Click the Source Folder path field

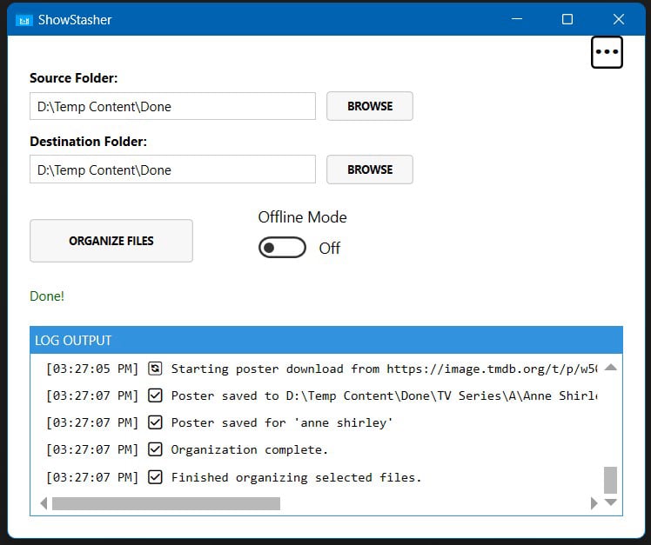click(x=172, y=107)
